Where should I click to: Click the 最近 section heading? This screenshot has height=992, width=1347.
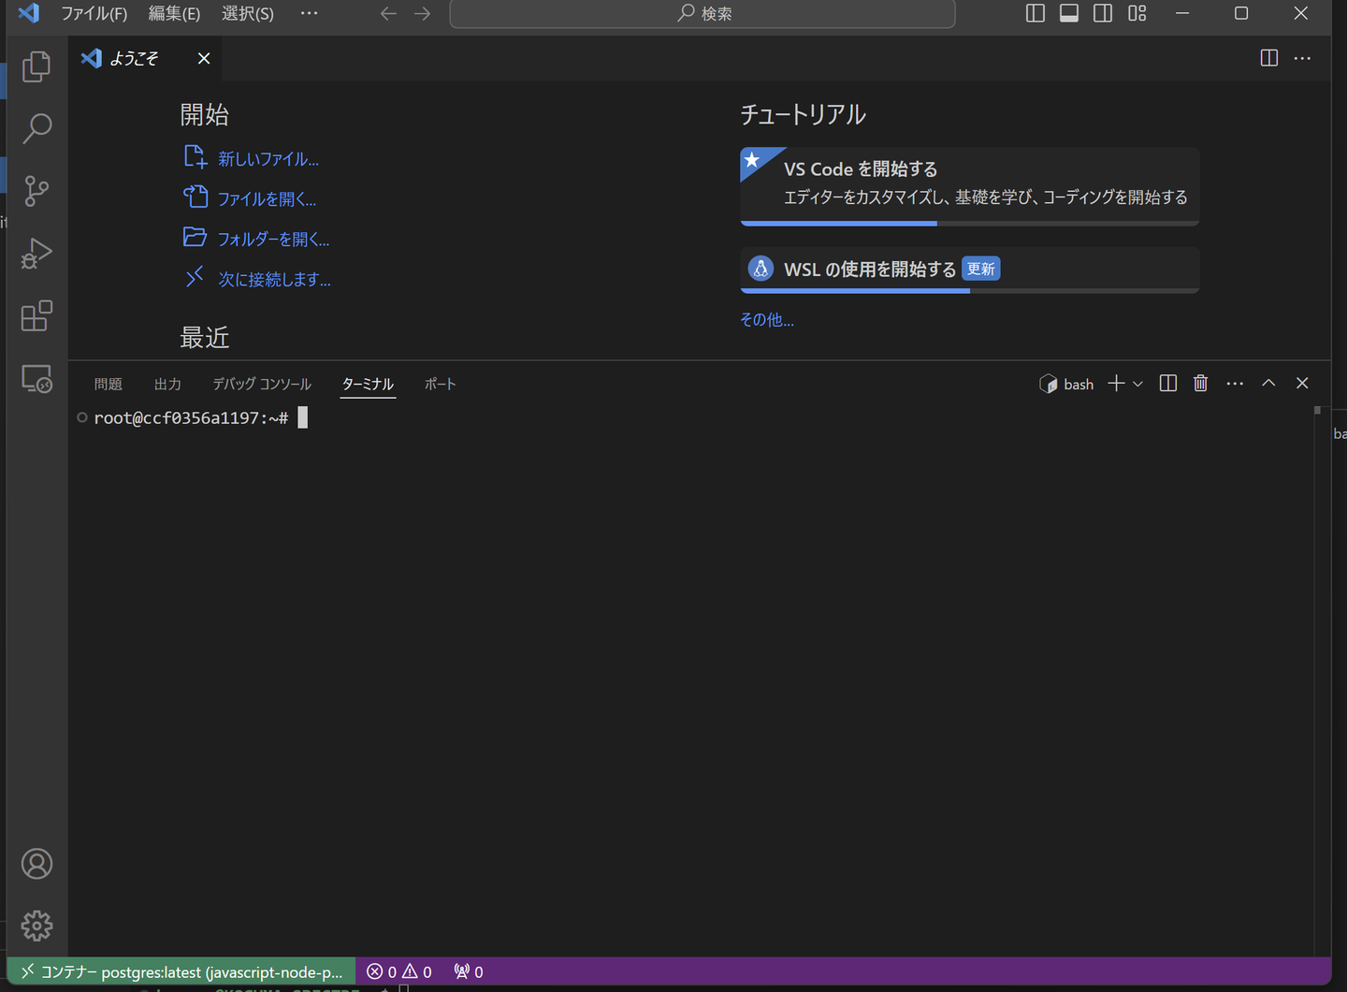click(x=205, y=338)
